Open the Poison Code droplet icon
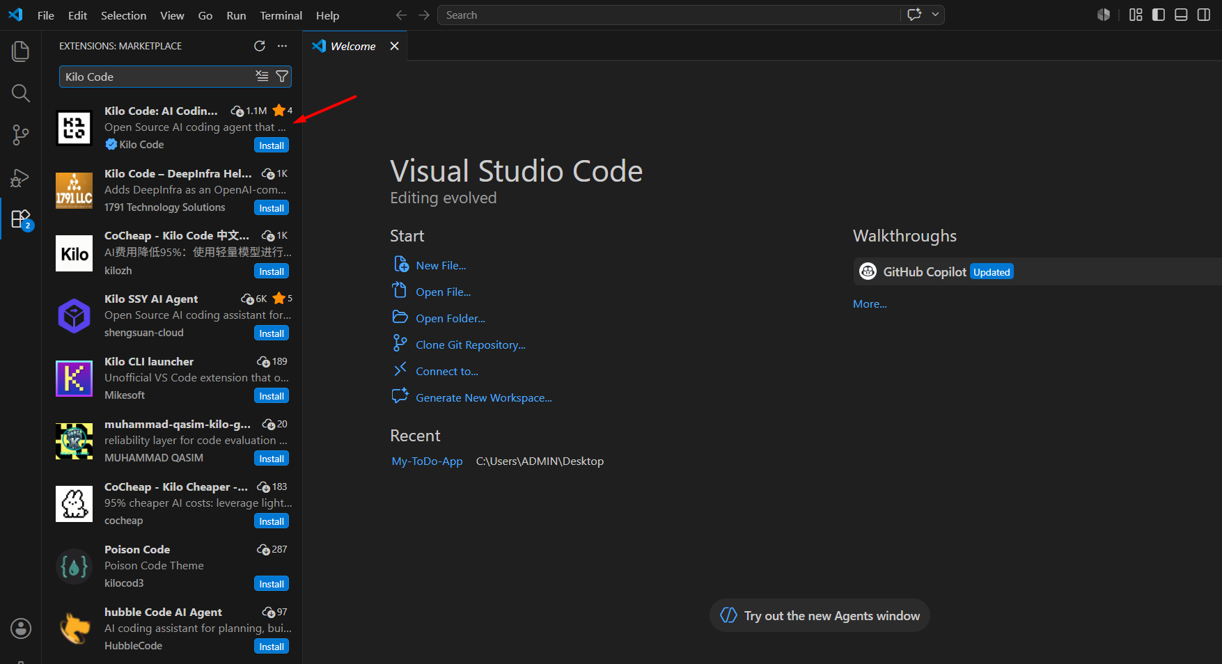The image size is (1222, 664). [74, 567]
